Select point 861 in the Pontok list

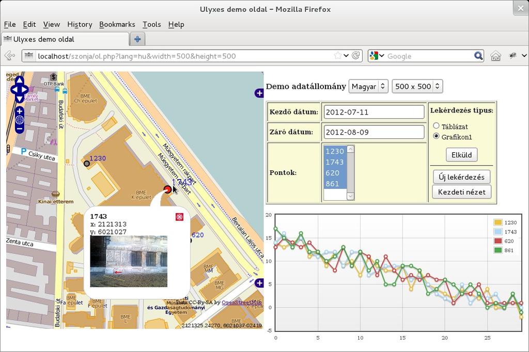pyautogui.click(x=335, y=184)
